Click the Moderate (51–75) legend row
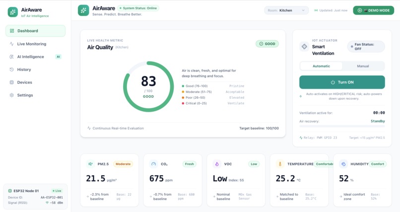Image resolution: width=400 pixels, height=212 pixels. point(213,92)
